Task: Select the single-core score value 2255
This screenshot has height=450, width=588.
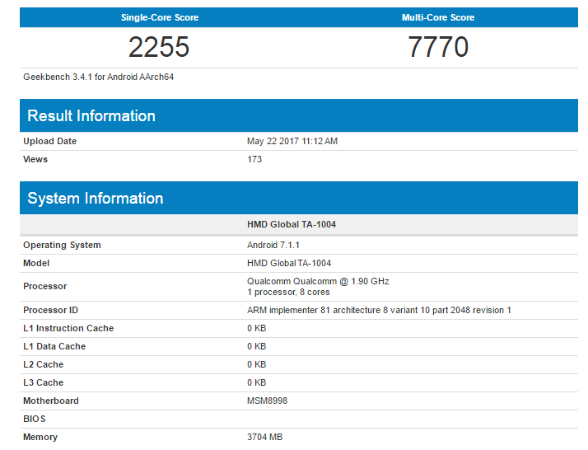Action: 159,47
